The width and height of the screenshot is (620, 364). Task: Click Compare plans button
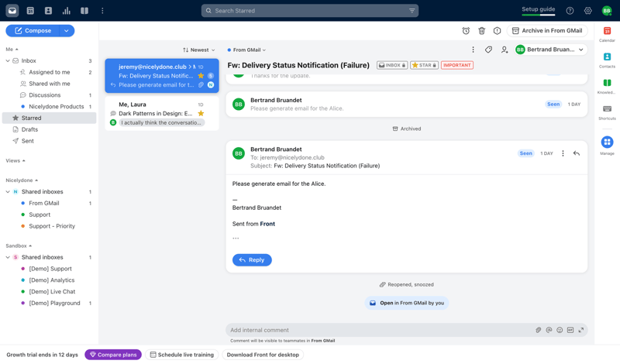113,355
